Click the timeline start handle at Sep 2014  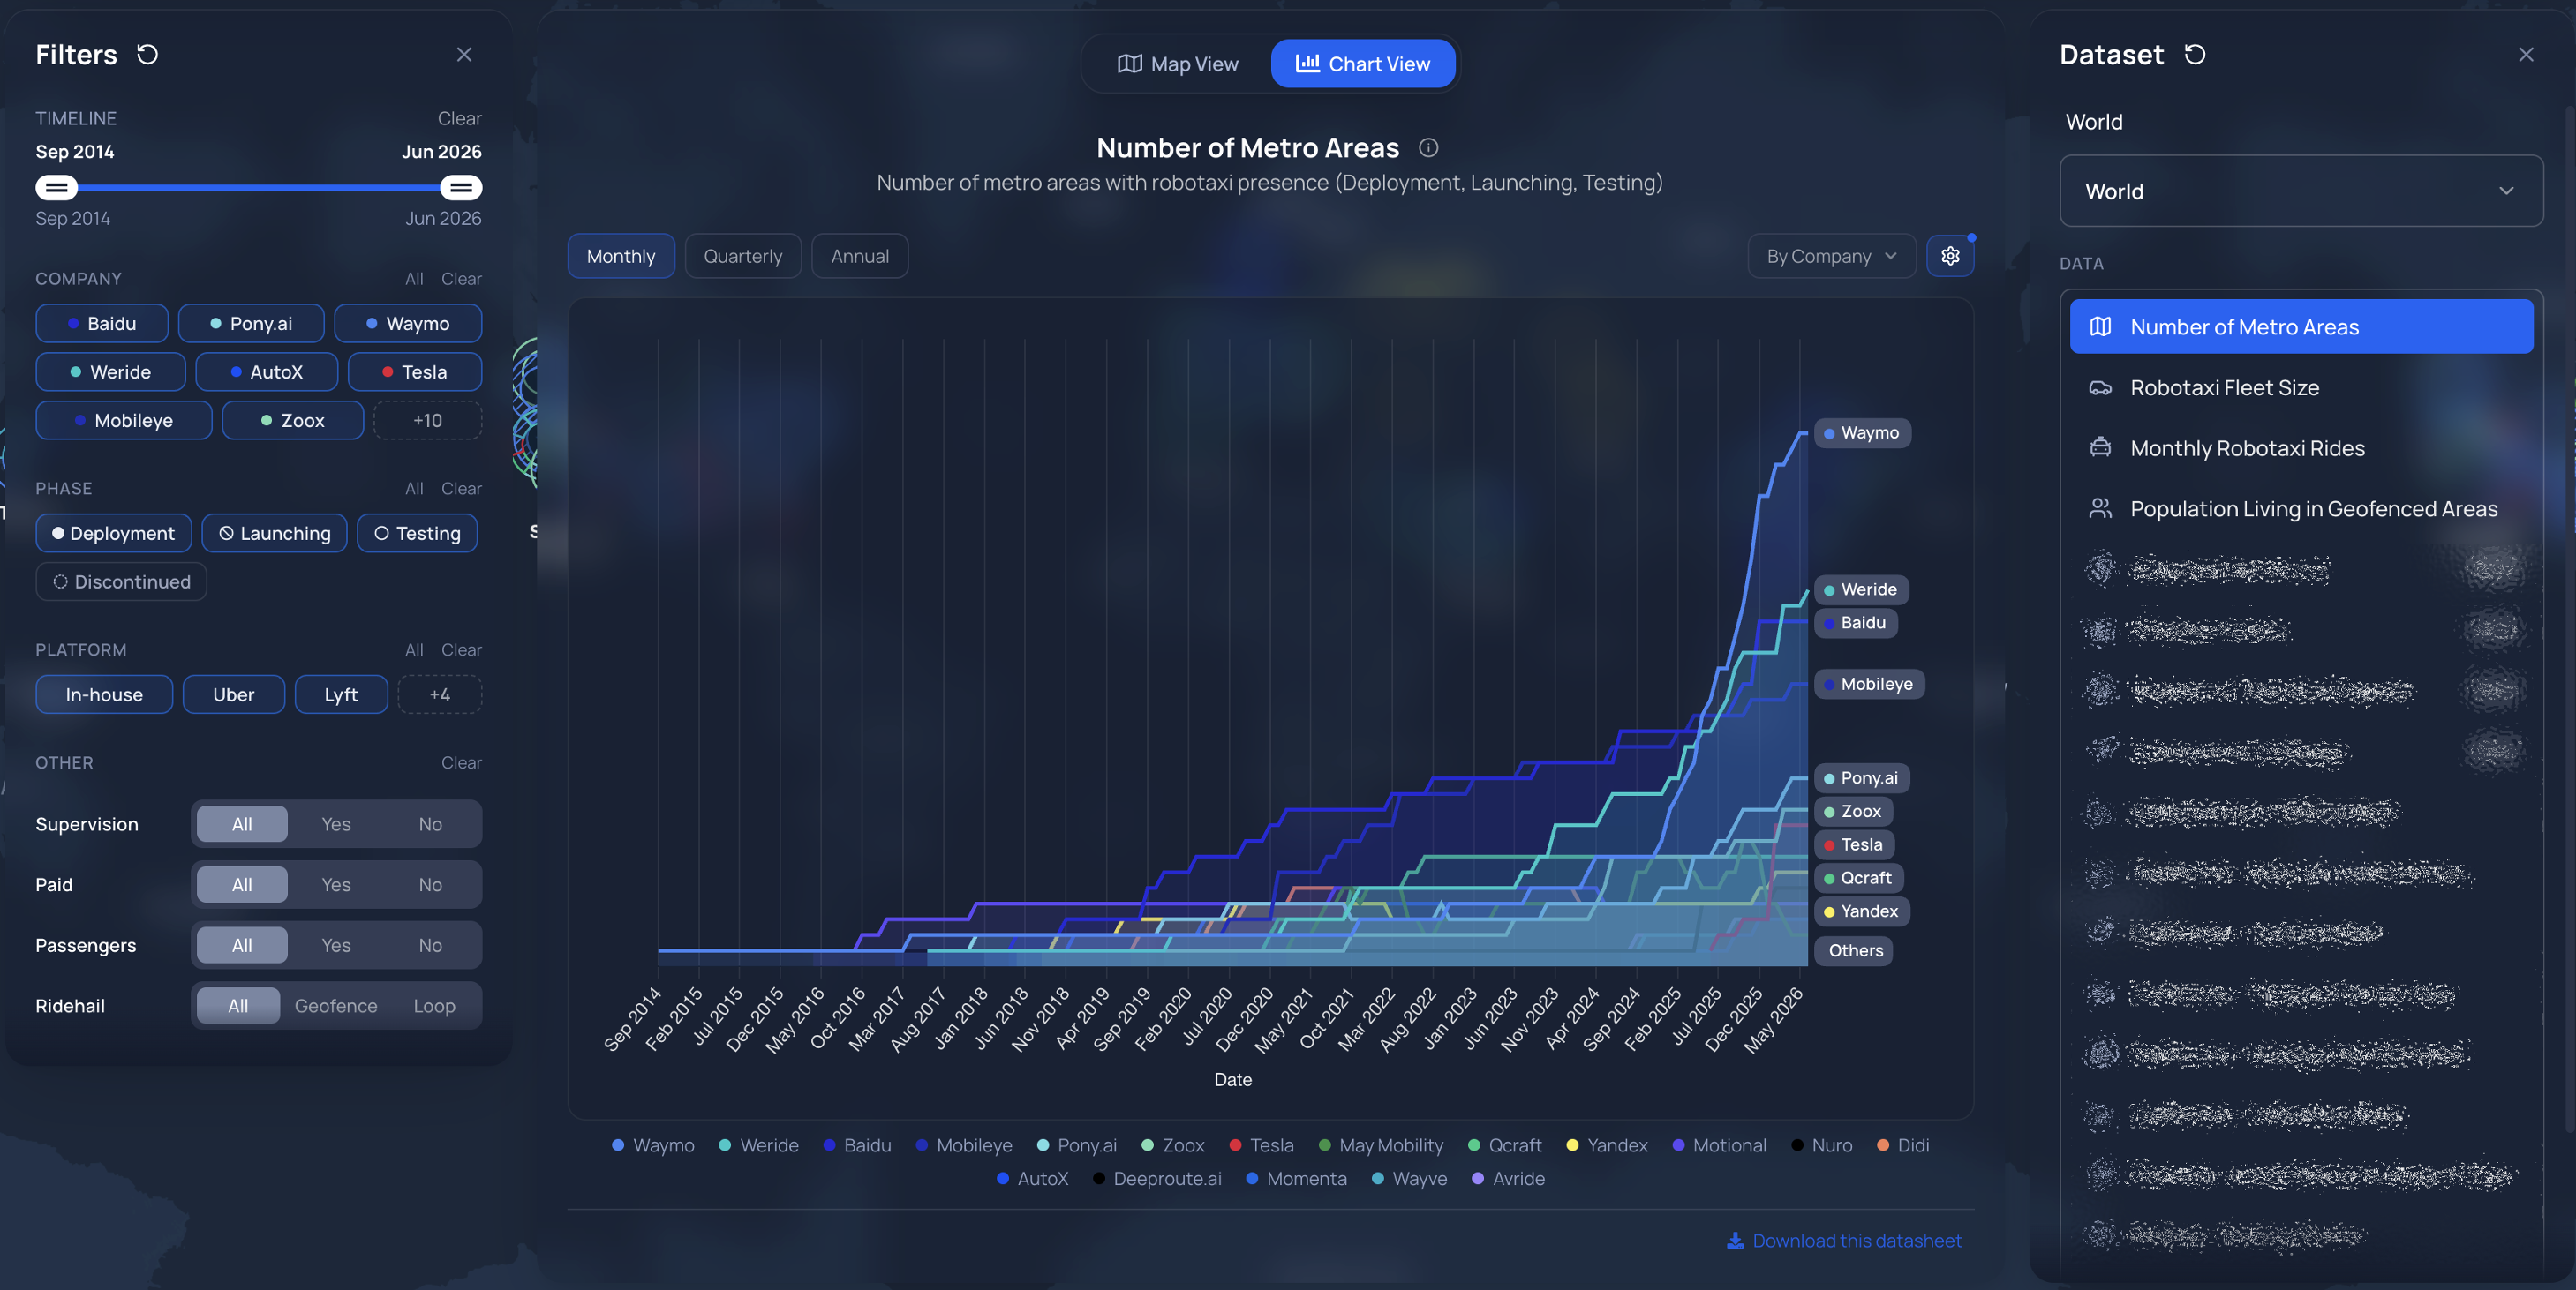point(57,187)
